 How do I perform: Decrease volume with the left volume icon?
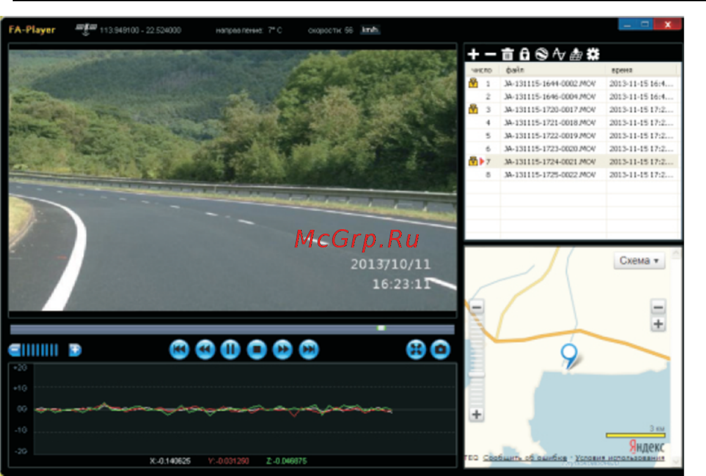tap(15, 349)
